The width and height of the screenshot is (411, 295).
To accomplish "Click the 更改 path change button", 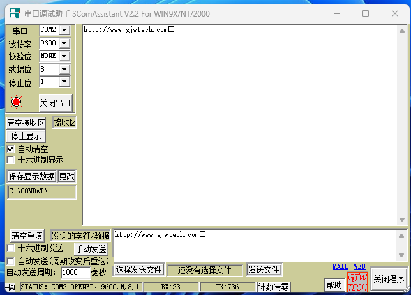I will pos(67,176).
